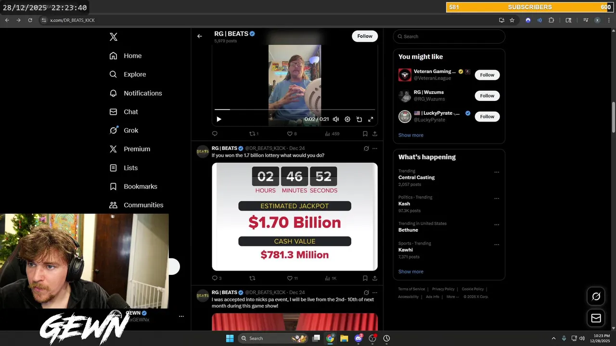This screenshot has height=346, width=616.
Task: Open Grok in the sidebar
Action: coord(124,130)
